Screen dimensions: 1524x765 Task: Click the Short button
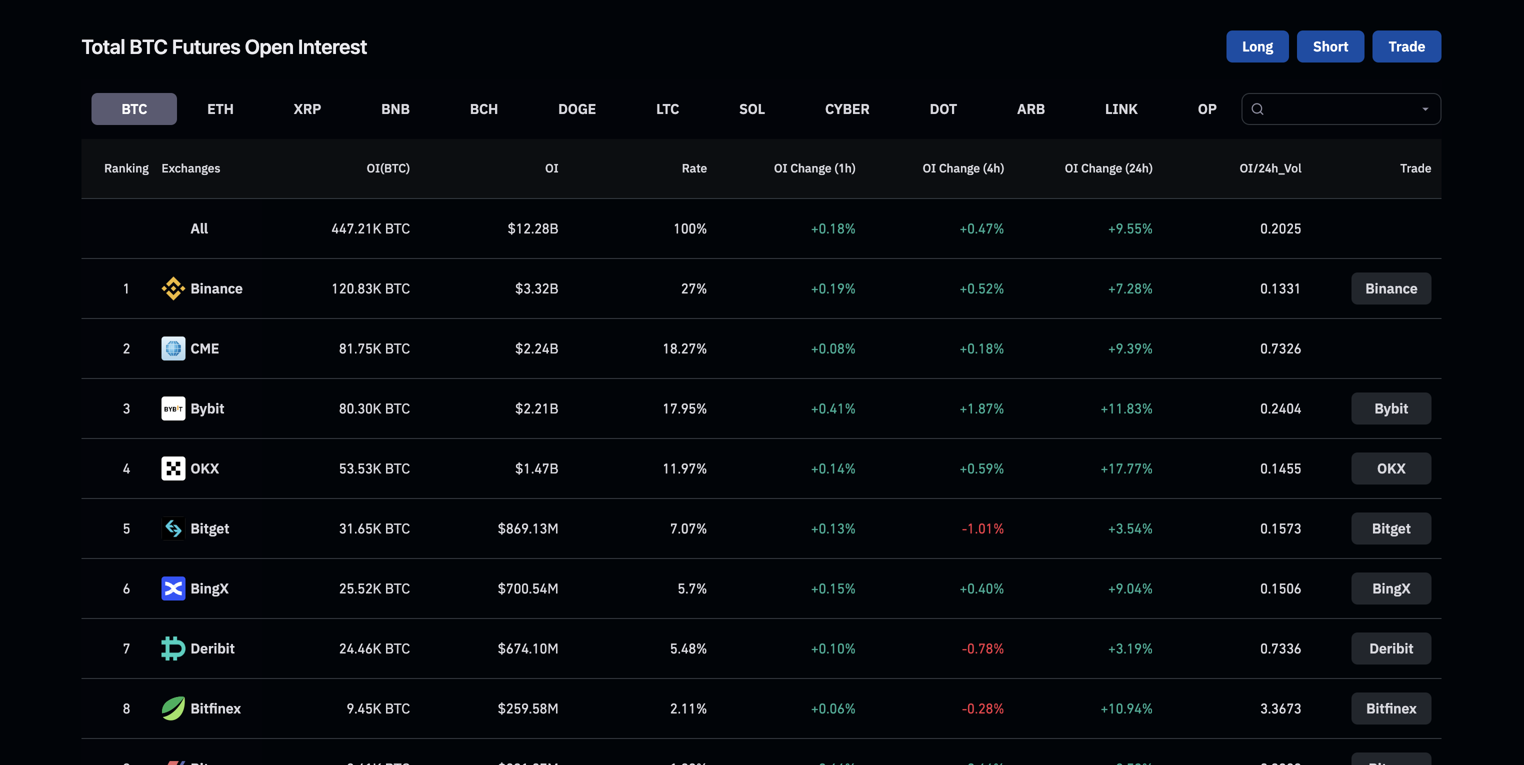click(1330, 46)
